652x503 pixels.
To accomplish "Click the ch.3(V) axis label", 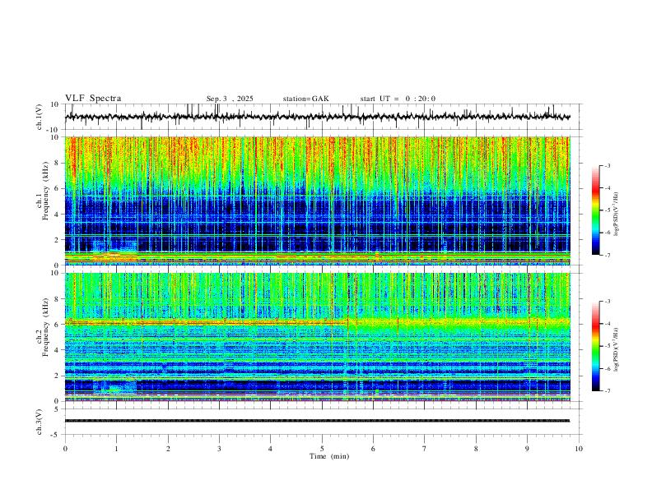I will click(40, 422).
